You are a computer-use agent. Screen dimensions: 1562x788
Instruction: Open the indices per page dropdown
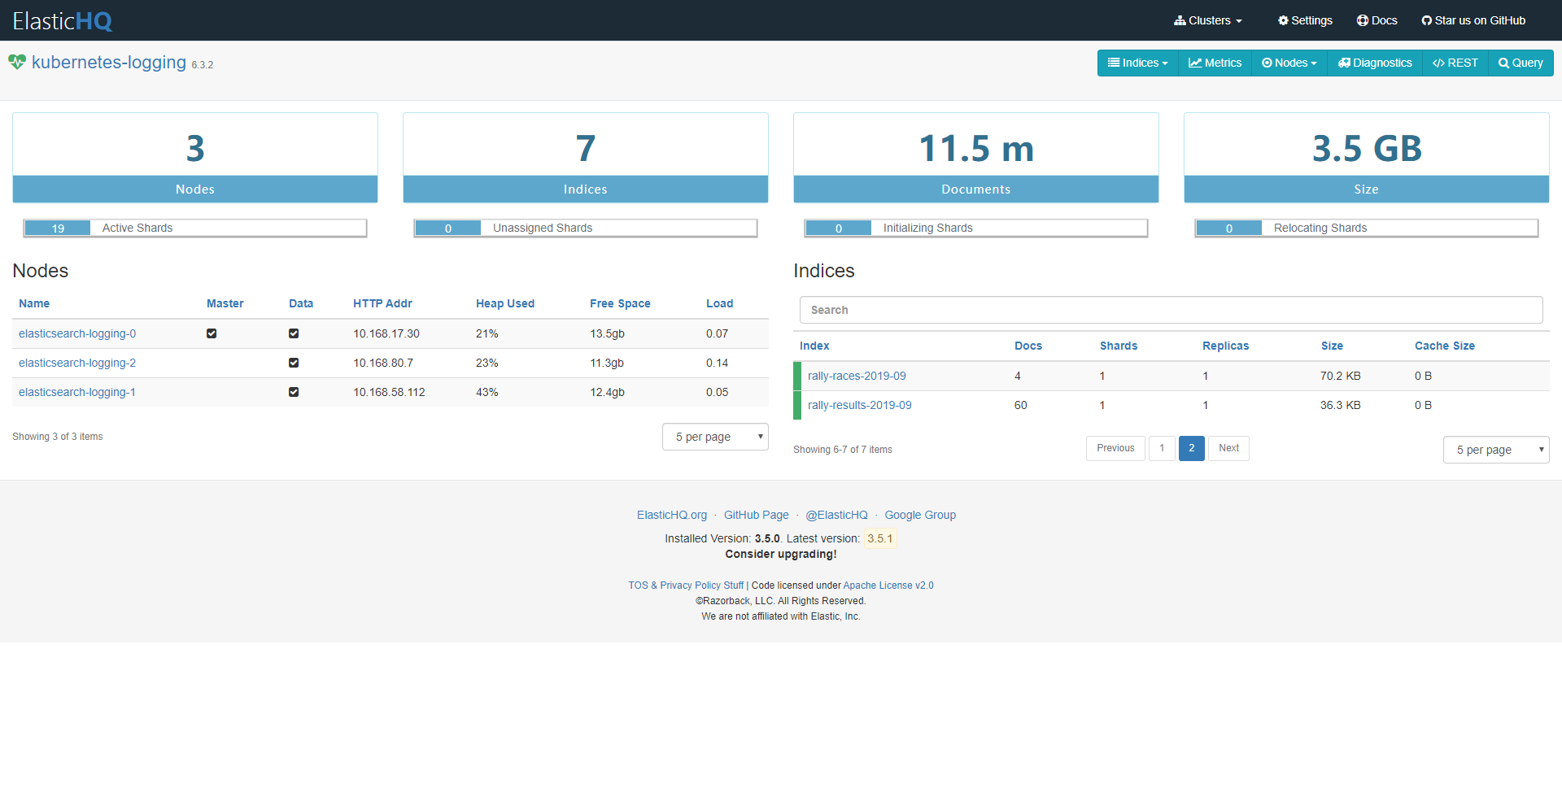pyautogui.click(x=1496, y=450)
